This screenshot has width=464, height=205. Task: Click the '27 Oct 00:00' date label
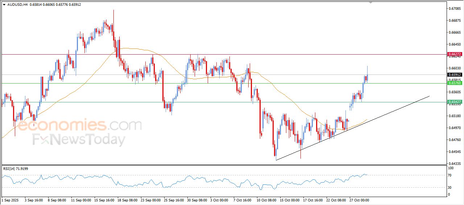coord(359,200)
